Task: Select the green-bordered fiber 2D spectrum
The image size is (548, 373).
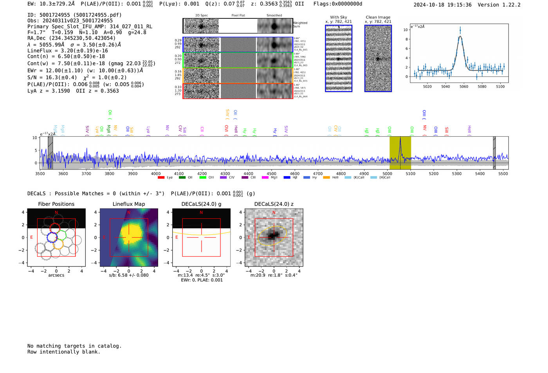Action: (x=238, y=60)
